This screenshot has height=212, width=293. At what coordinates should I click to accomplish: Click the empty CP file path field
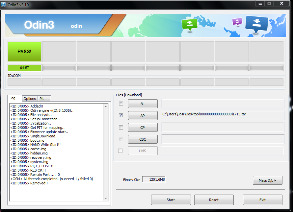[223, 127]
